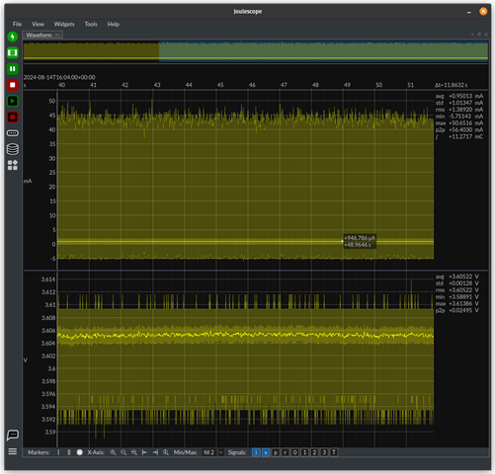Viewport: 495px width, 474px height.
Task: Toggle general purpose input '0' signal
Action: click(295, 452)
